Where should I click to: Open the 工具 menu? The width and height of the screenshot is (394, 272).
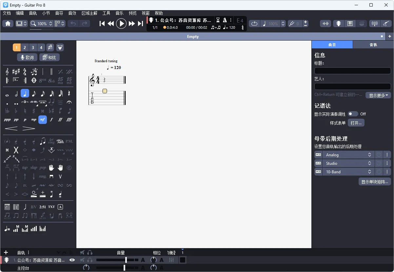[x=106, y=13]
